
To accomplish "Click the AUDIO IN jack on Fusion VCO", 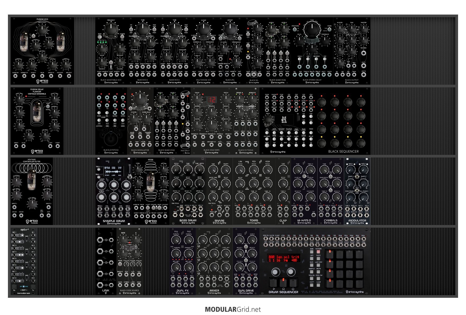I will pyautogui.click(x=15, y=76).
